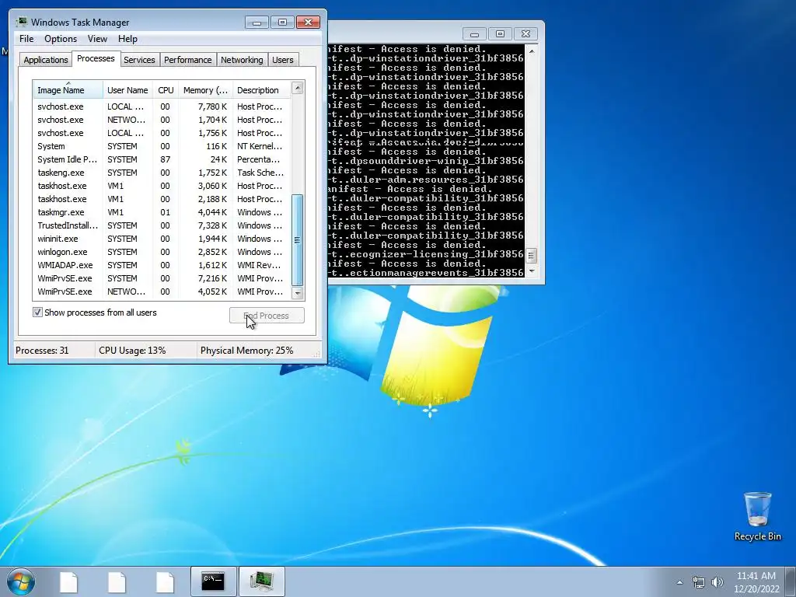Select the taskeng.exe process row
The image size is (796, 597).
pyautogui.click(x=162, y=173)
